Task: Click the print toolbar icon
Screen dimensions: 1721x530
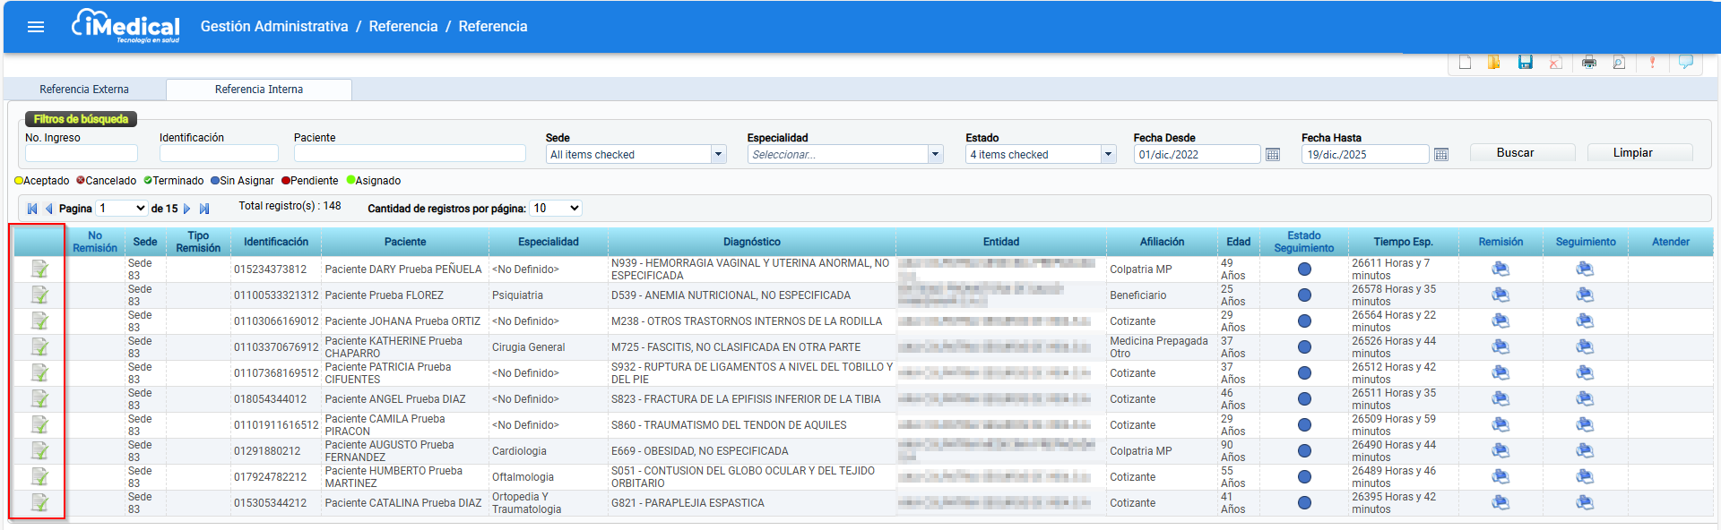Action: pos(1588,62)
